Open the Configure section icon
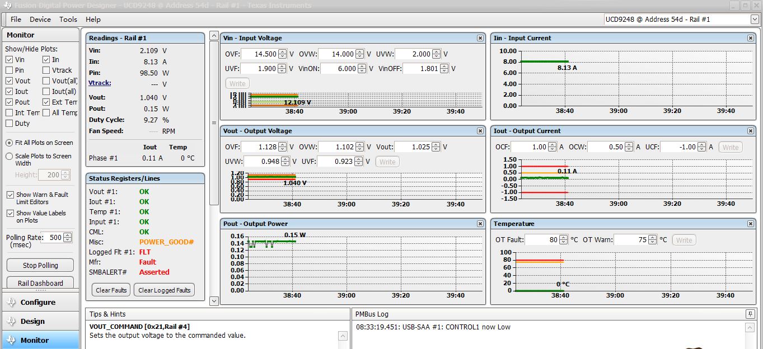Screen dimensions: 763x349 [11, 302]
